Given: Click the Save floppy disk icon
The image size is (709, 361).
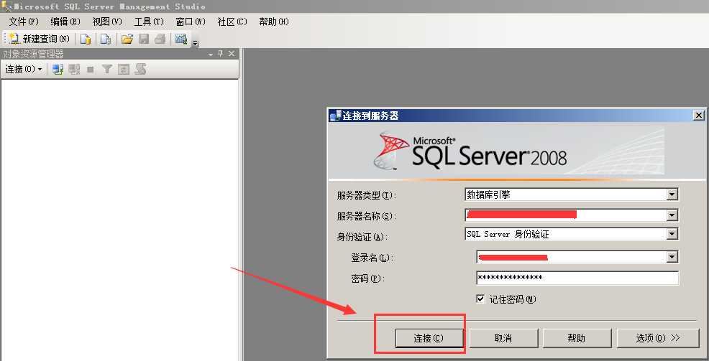Looking at the screenshot, I should pos(144,39).
